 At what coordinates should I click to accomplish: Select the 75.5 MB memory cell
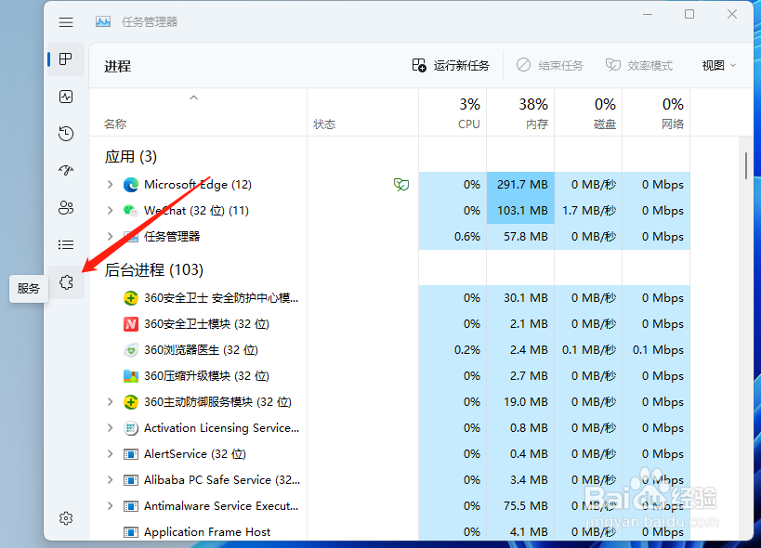520,506
